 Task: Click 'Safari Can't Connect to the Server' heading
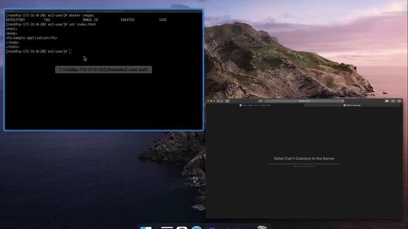coord(304,158)
